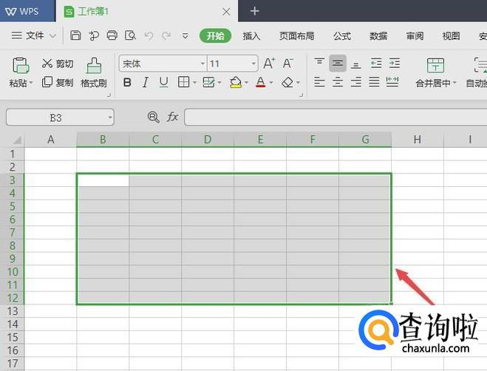This screenshot has height=371, width=487.
Task: Click the Print icon
Action: [112, 35]
